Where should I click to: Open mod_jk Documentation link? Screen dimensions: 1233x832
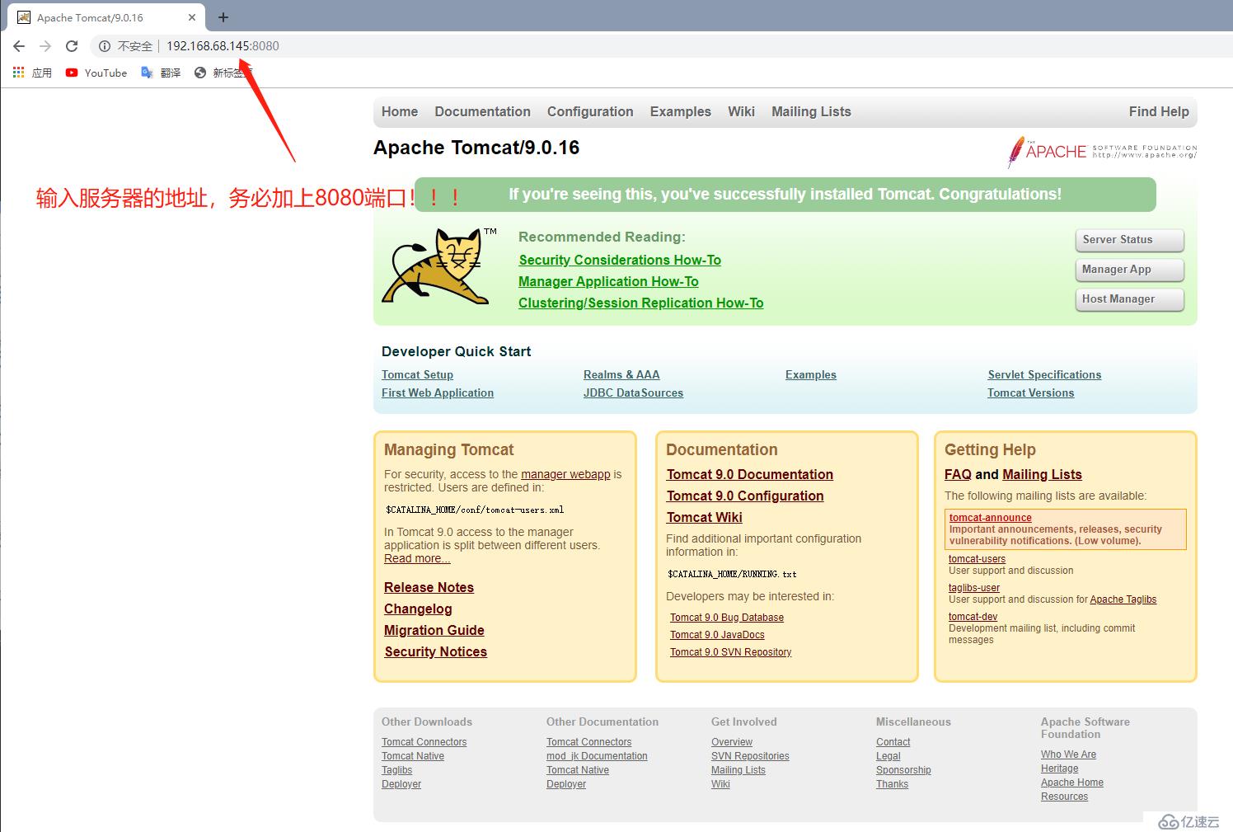pos(597,756)
